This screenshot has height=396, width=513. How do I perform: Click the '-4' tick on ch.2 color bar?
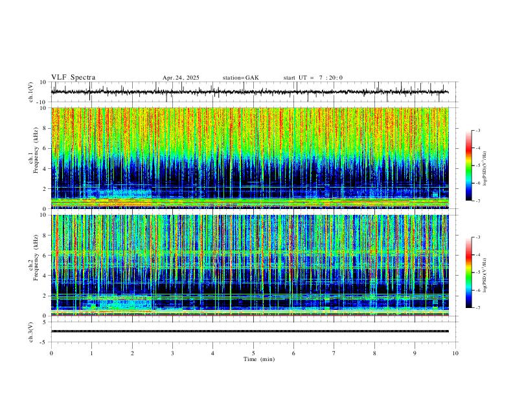click(x=477, y=255)
